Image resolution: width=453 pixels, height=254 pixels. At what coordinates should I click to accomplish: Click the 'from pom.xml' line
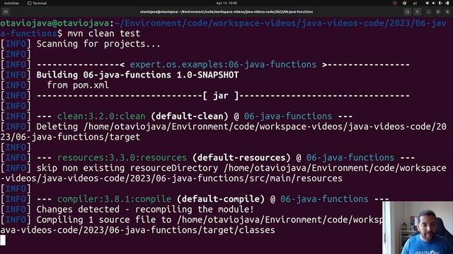[78, 85]
